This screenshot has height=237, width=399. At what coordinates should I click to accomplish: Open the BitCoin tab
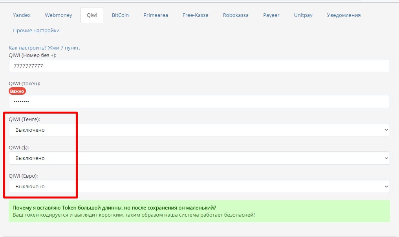[x=120, y=15]
